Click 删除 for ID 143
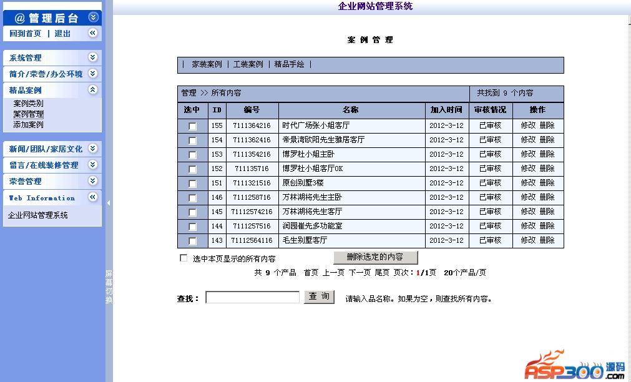Image resolution: width=631 pixels, height=382 pixels. coord(547,240)
